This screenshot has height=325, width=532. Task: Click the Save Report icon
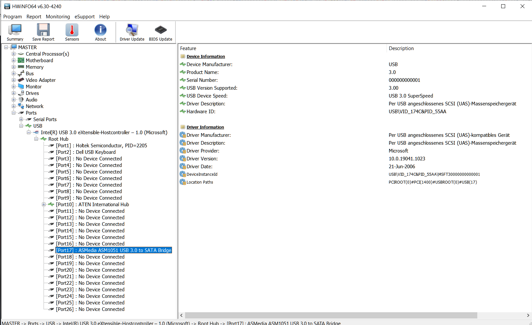pyautogui.click(x=43, y=32)
